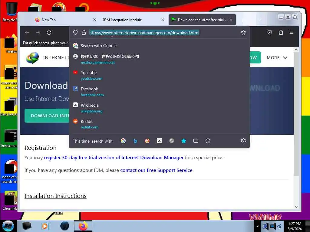This screenshot has width=310, height=232.
Task: Open Windows Start menu orb
Action: pyautogui.click(x=8, y=226)
